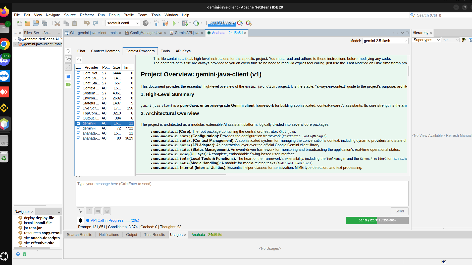Click the Build Project hammer icon
The width and height of the screenshot is (472, 265).
pyautogui.click(x=156, y=23)
